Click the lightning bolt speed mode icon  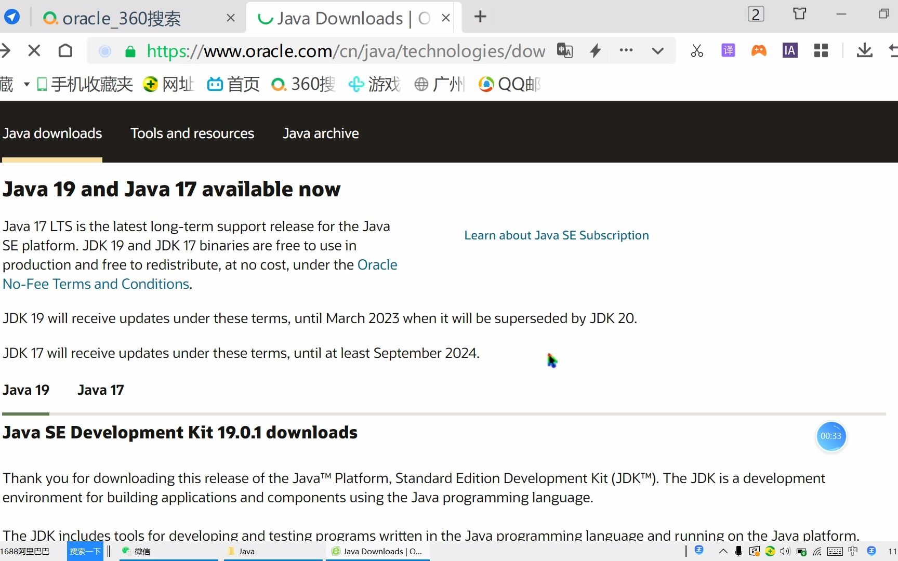596,50
